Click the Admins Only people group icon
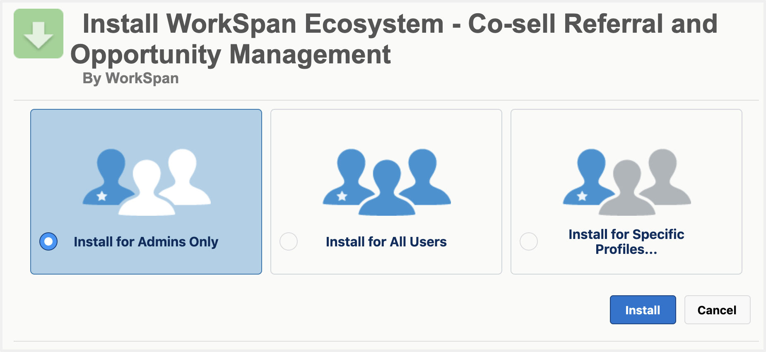This screenshot has height=352, width=766. pyautogui.click(x=147, y=182)
